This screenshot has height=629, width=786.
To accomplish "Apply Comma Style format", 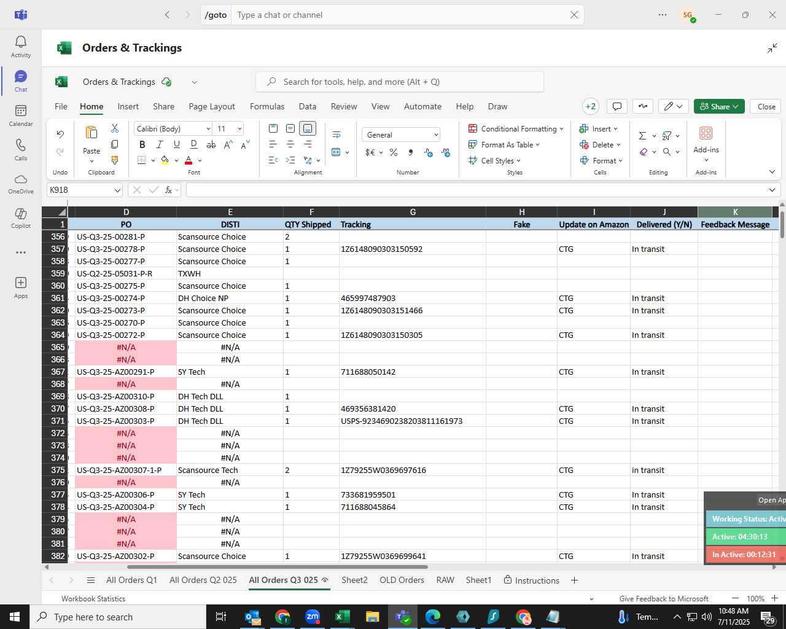I will point(411,152).
